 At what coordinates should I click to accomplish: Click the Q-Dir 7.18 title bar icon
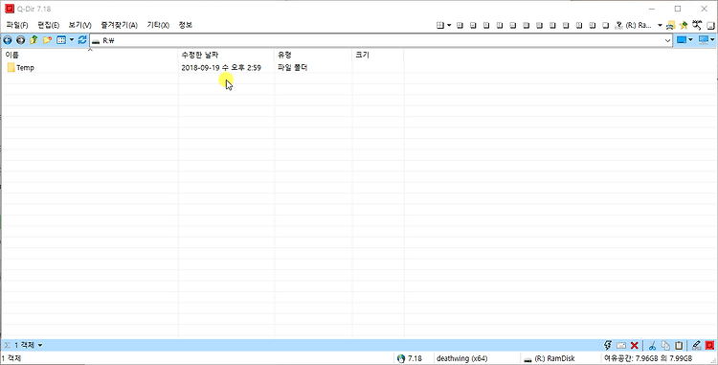[x=10, y=9]
